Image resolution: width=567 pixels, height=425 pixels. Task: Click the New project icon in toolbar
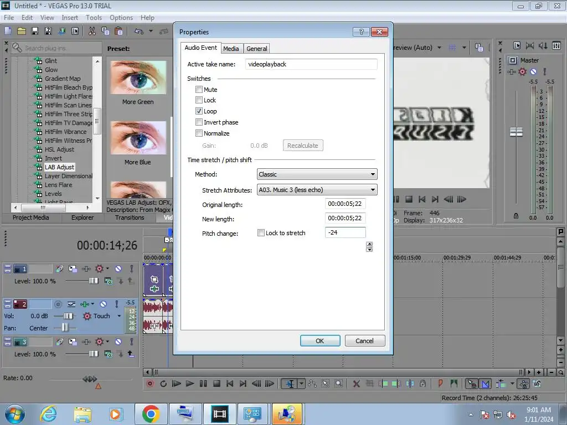click(x=8, y=31)
